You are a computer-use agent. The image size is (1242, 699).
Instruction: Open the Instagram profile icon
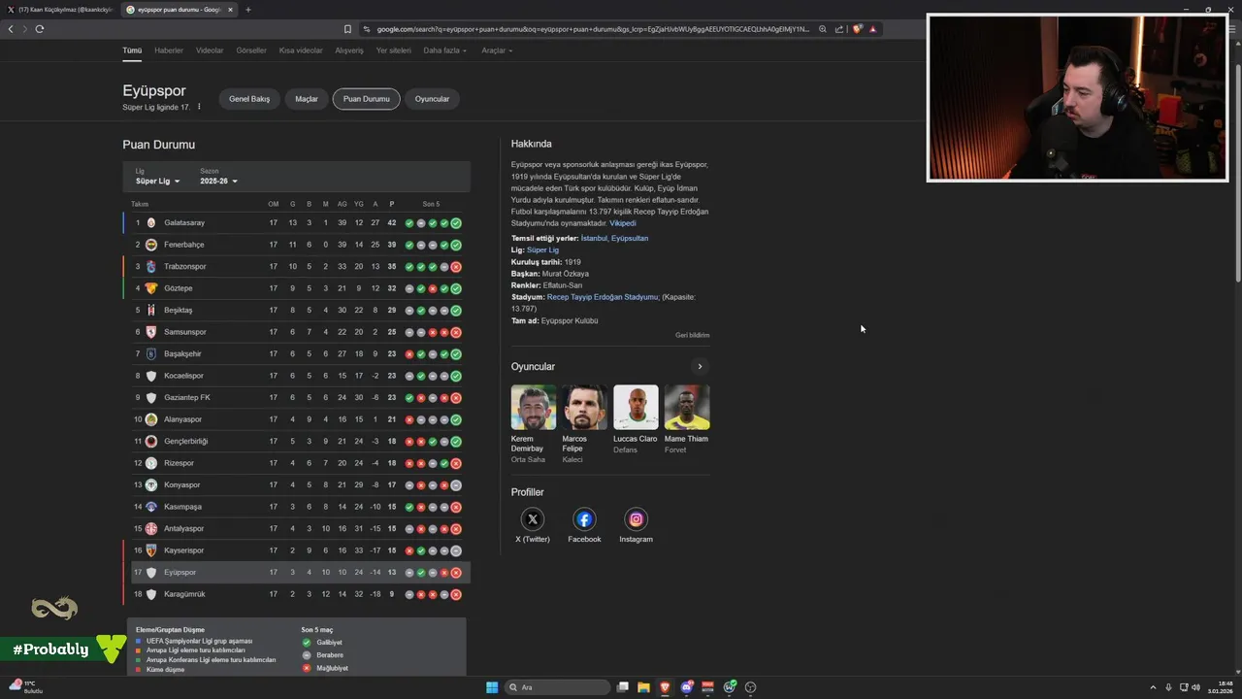[636, 519]
